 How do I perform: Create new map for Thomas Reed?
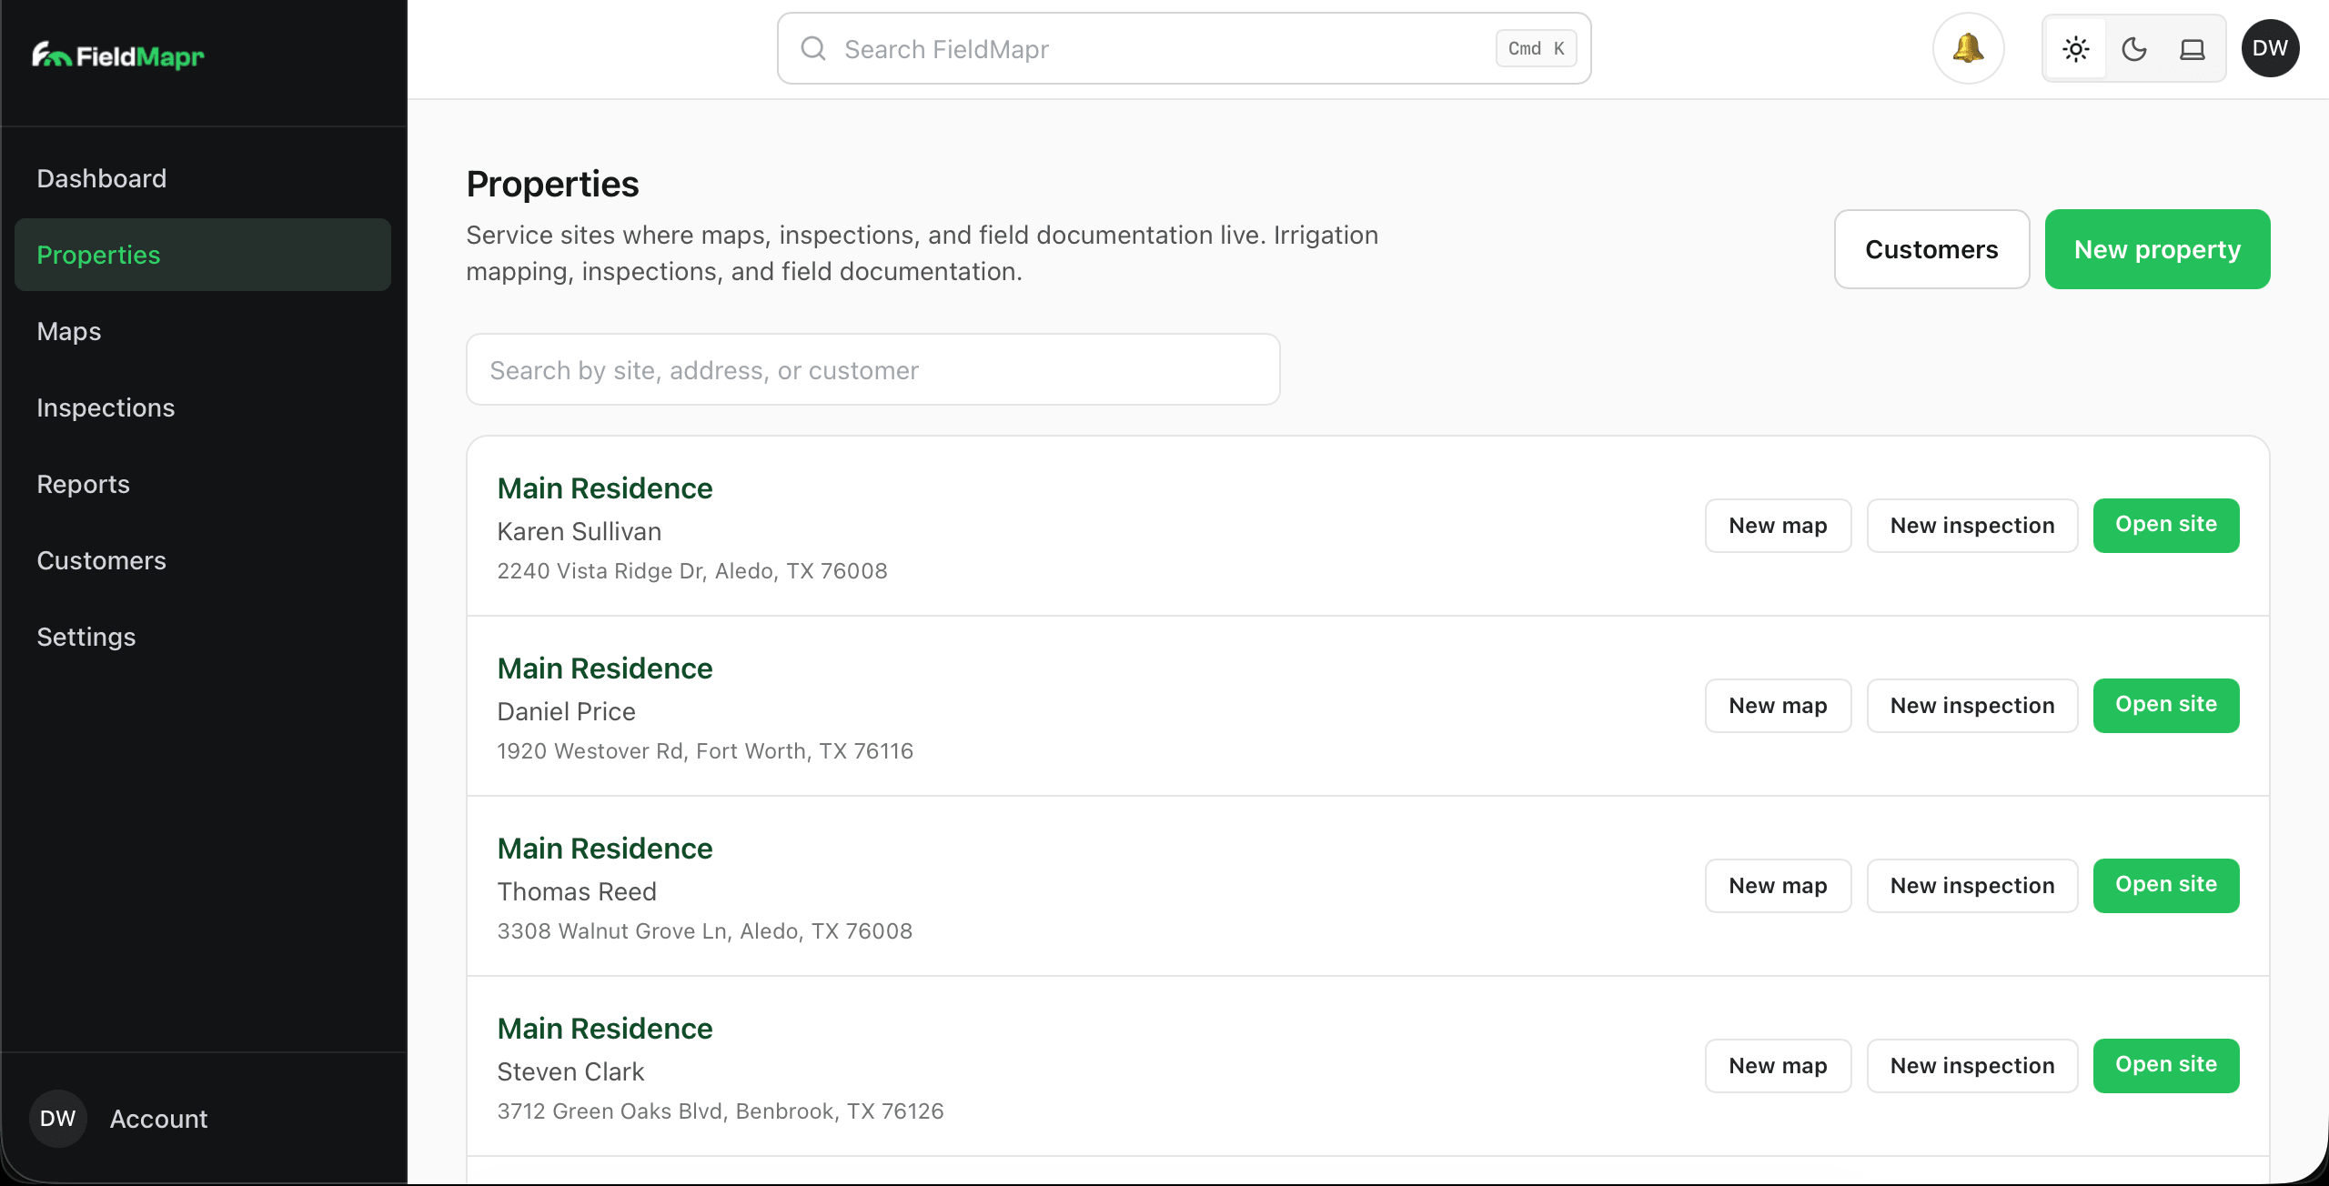tap(1778, 885)
